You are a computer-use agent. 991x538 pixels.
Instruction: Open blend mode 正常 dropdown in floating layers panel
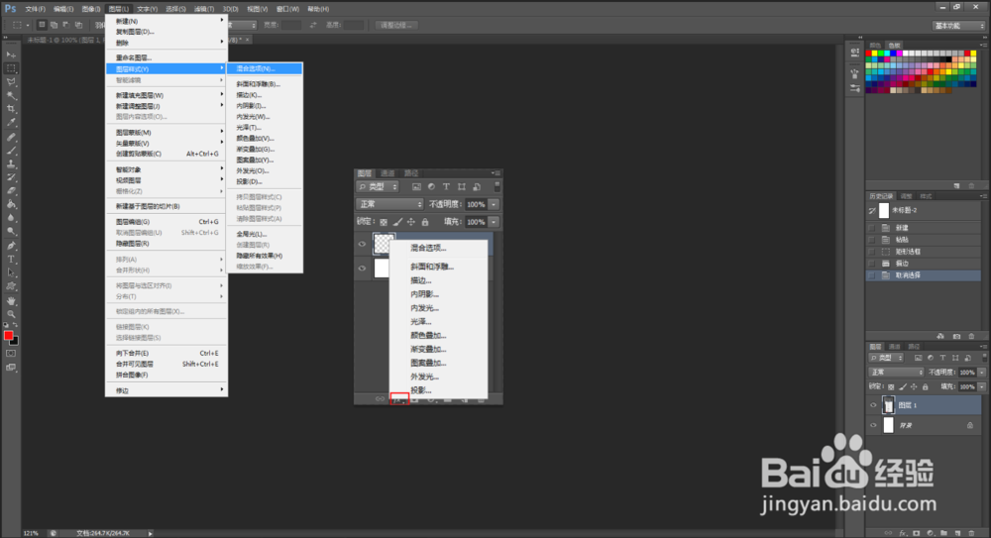coord(389,204)
